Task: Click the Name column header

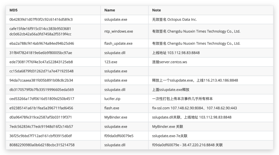Action: tap(110, 10)
